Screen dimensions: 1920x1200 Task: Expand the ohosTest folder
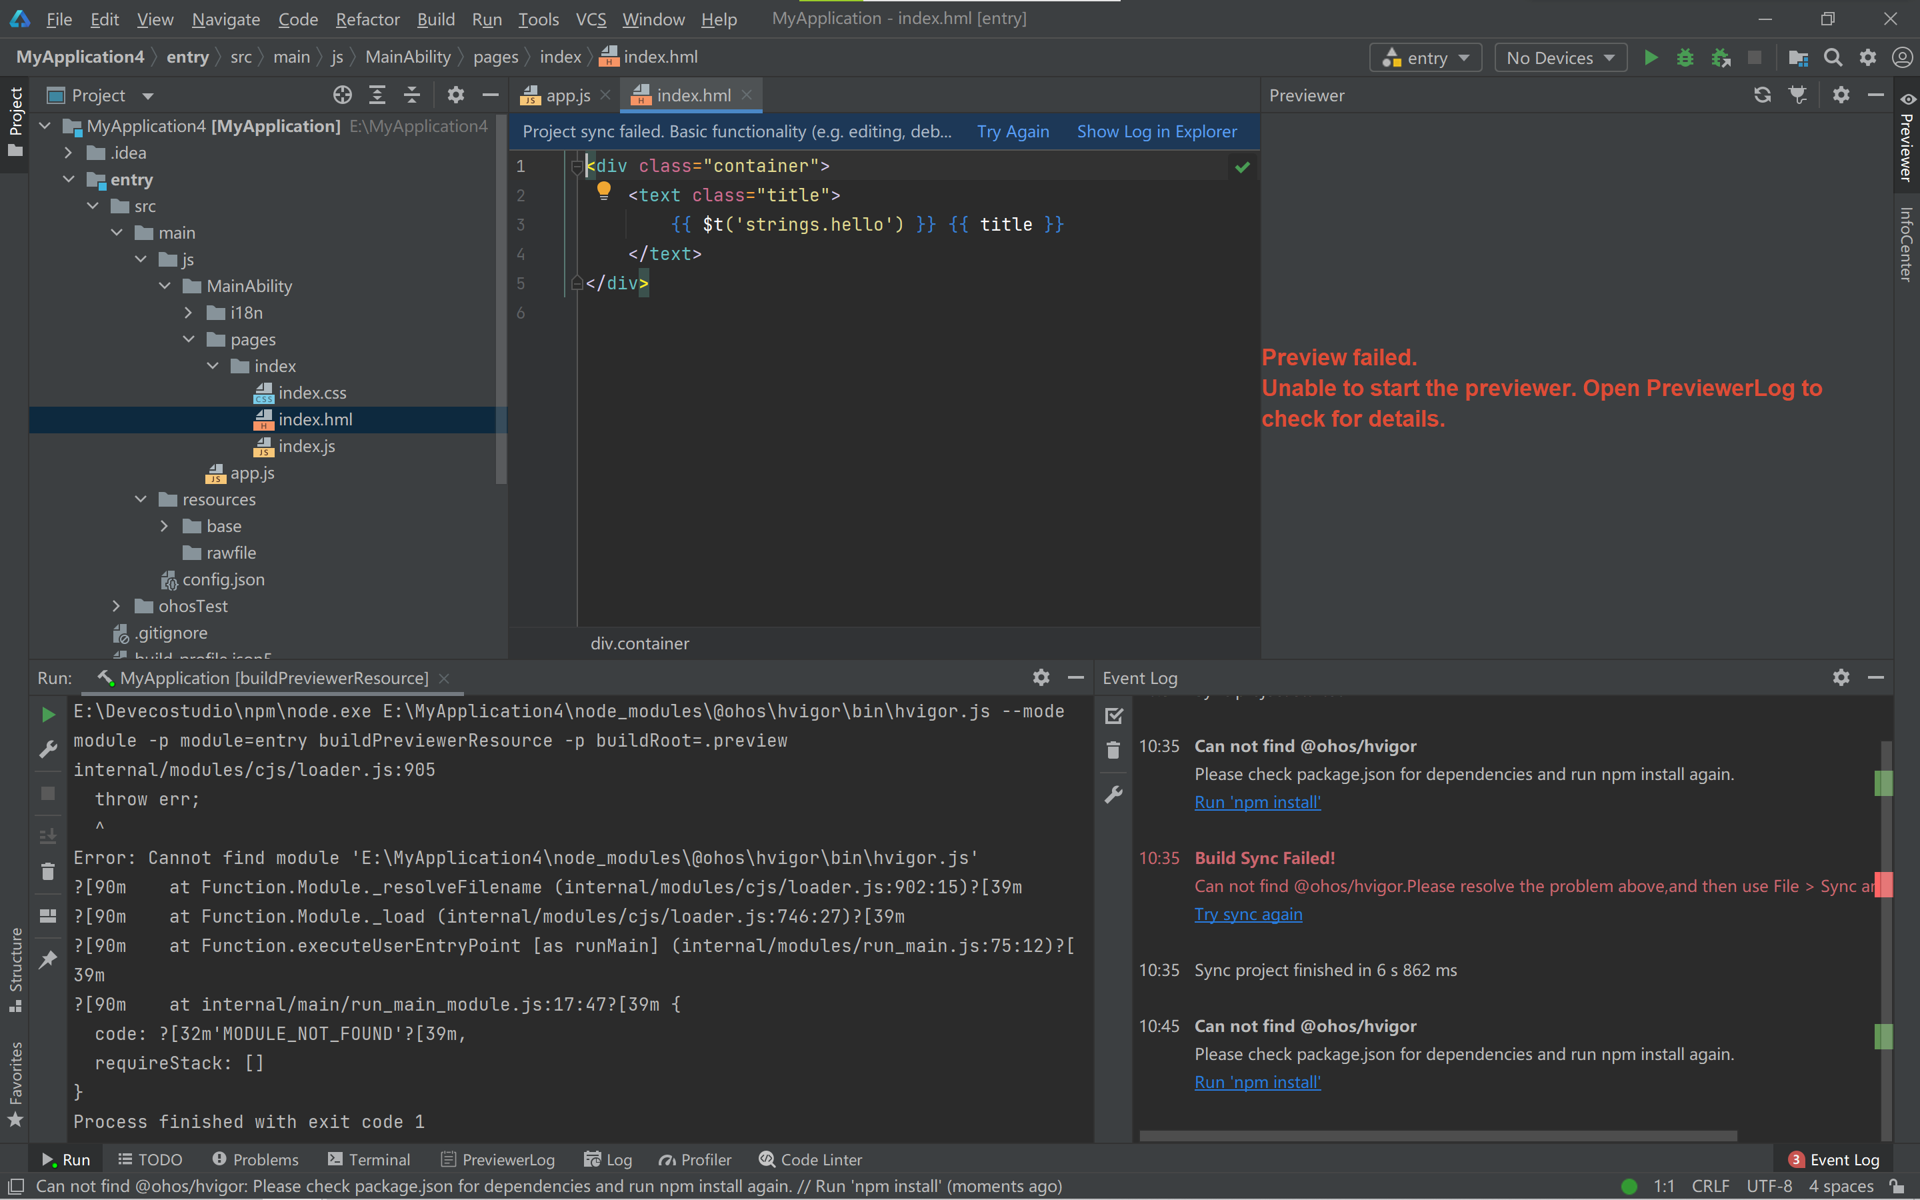117,605
